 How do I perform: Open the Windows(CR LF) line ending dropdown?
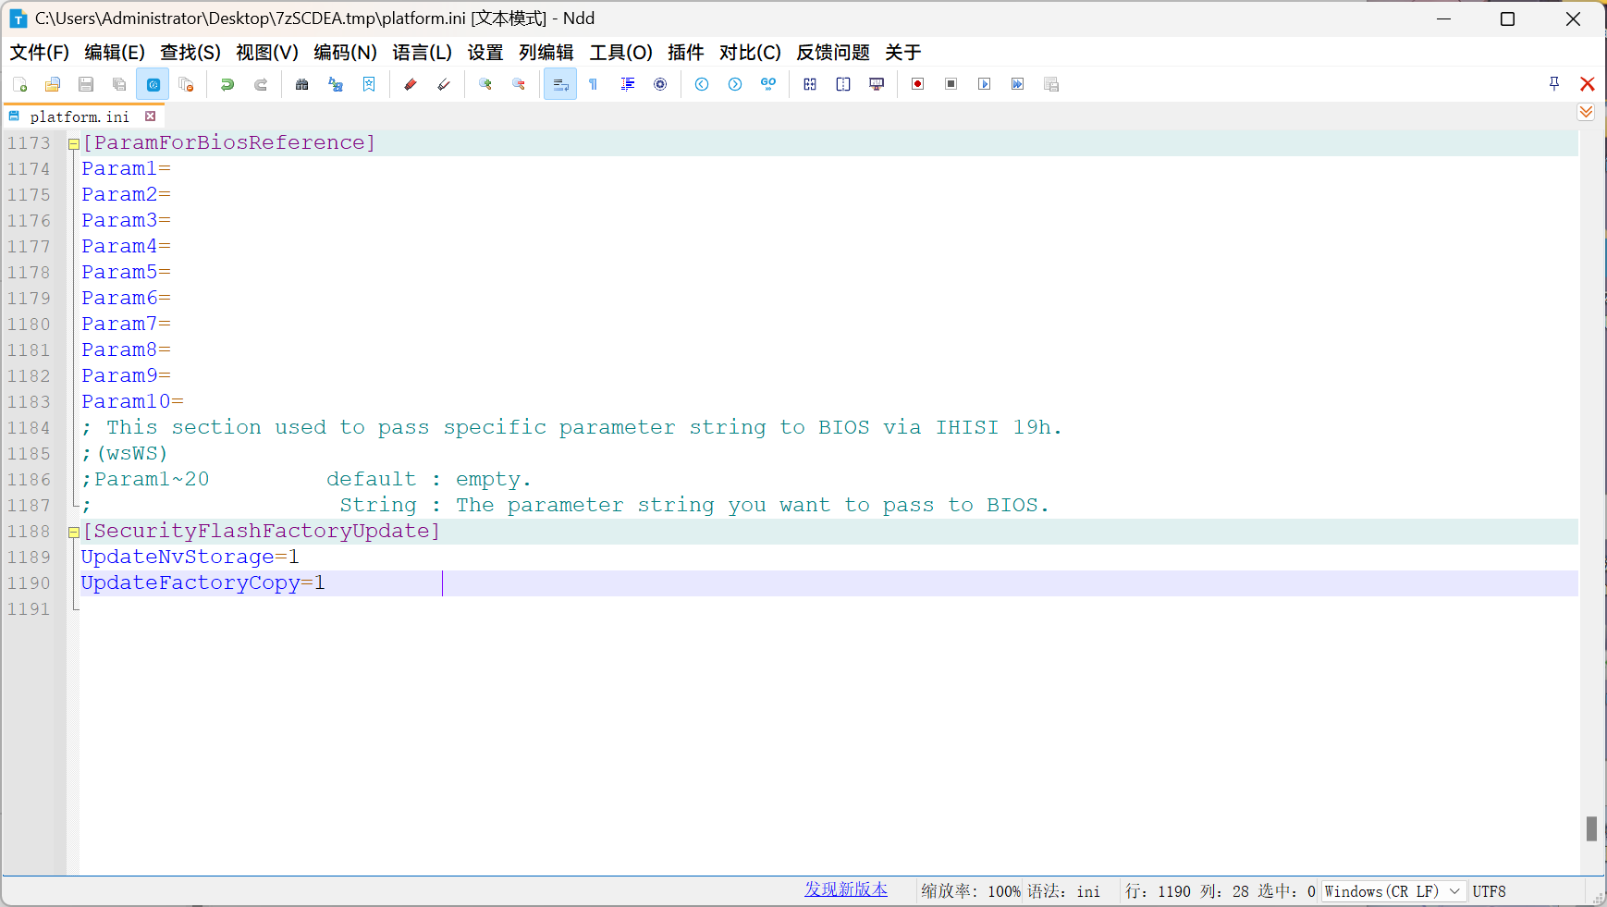pyautogui.click(x=1392, y=891)
